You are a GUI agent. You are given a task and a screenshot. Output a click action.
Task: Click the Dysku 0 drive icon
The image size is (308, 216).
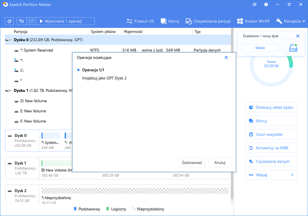coord(8,40)
